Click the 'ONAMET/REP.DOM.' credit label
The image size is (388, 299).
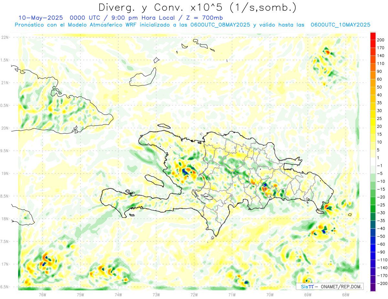[341, 286]
